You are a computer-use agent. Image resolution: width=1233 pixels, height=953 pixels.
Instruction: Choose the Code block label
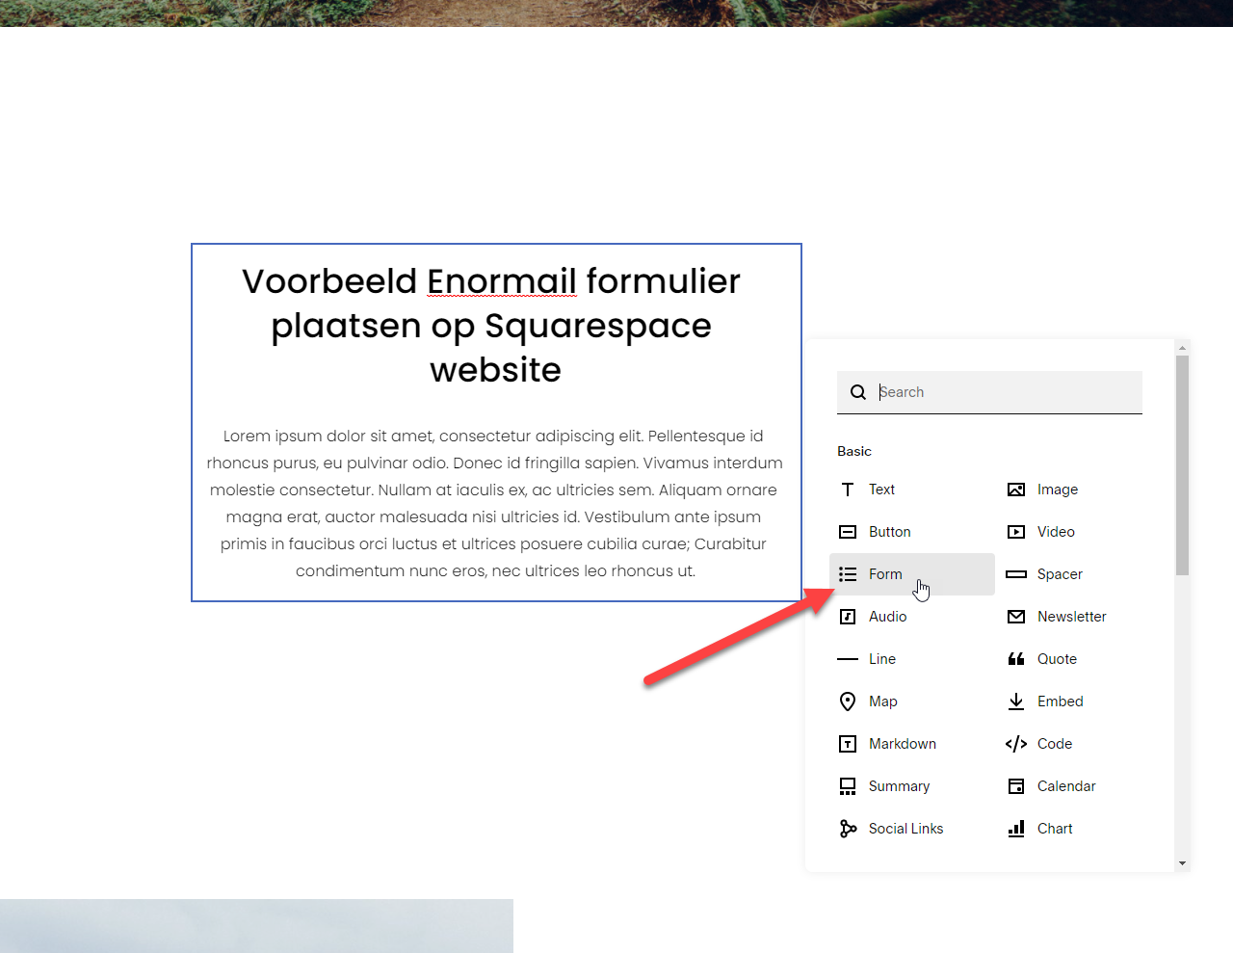point(1055,744)
